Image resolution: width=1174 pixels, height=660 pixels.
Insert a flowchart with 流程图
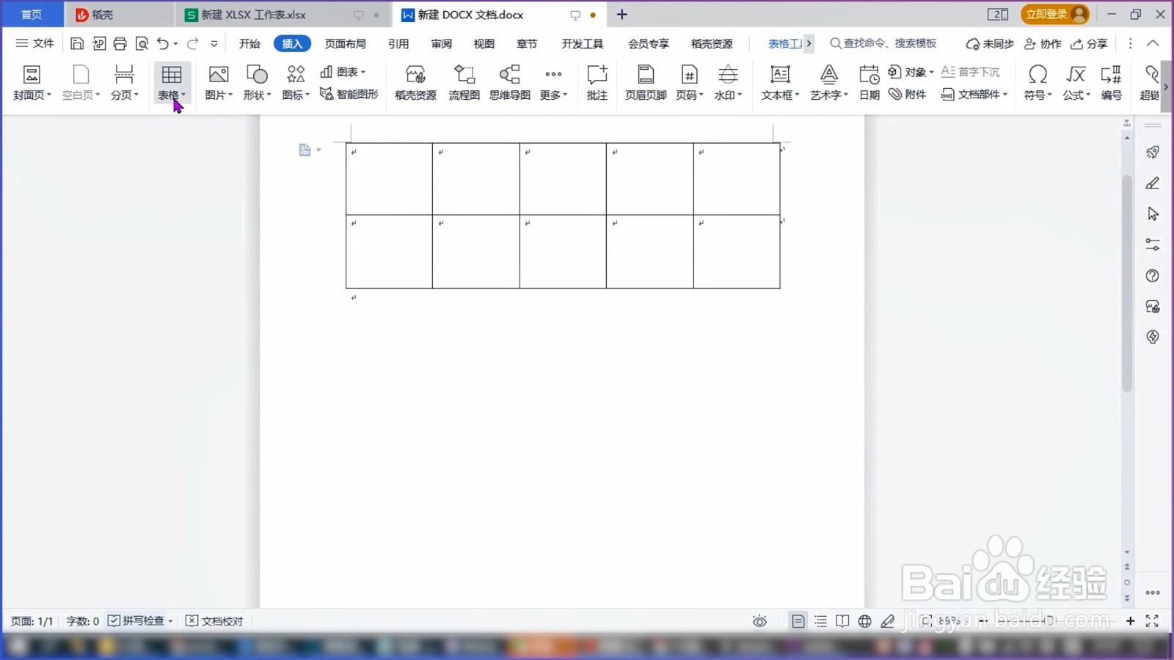click(x=464, y=82)
